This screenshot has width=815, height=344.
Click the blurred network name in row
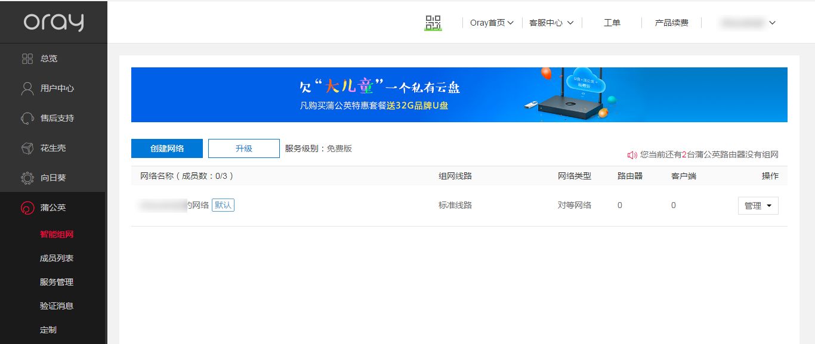174,205
